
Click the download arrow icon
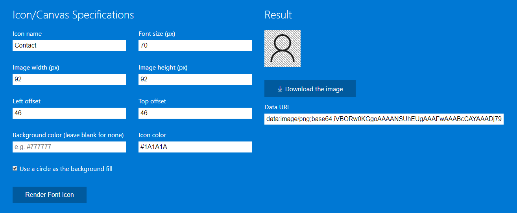[280, 89]
